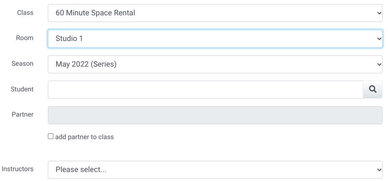388x181 pixels.
Task: Click the chevron arrow of the Room select
Action: pos(379,39)
